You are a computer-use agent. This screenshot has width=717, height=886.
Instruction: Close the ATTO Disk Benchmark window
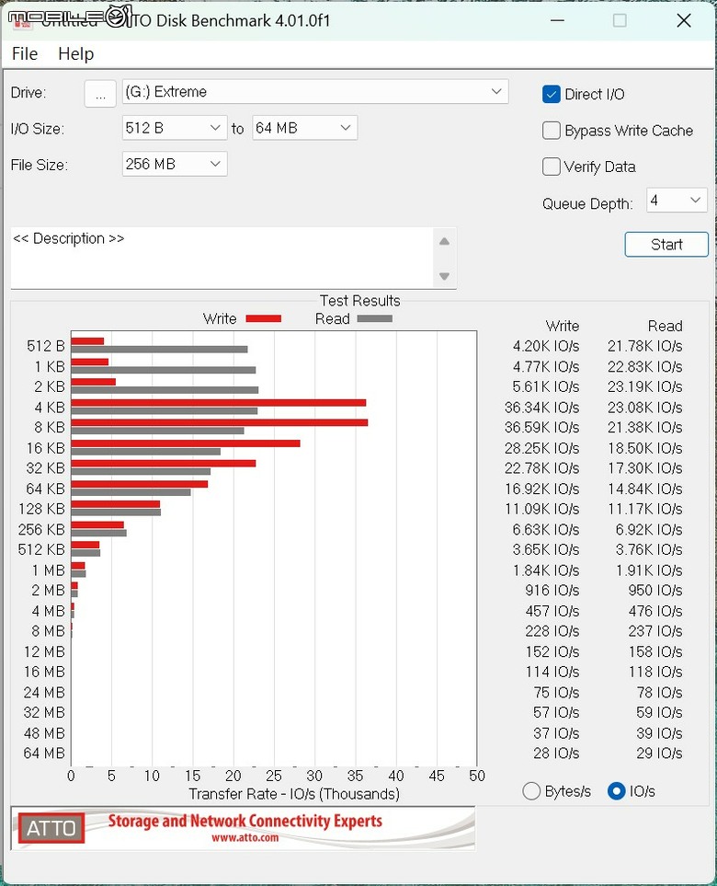point(684,21)
